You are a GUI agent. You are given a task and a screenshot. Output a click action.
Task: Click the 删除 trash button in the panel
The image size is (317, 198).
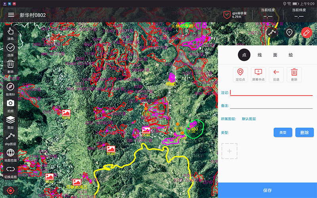[294, 75]
